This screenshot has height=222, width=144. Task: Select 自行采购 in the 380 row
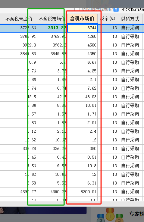coord(130,149)
